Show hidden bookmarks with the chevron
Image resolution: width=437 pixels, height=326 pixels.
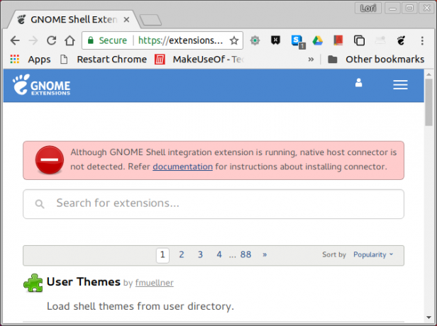[x=311, y=60]
